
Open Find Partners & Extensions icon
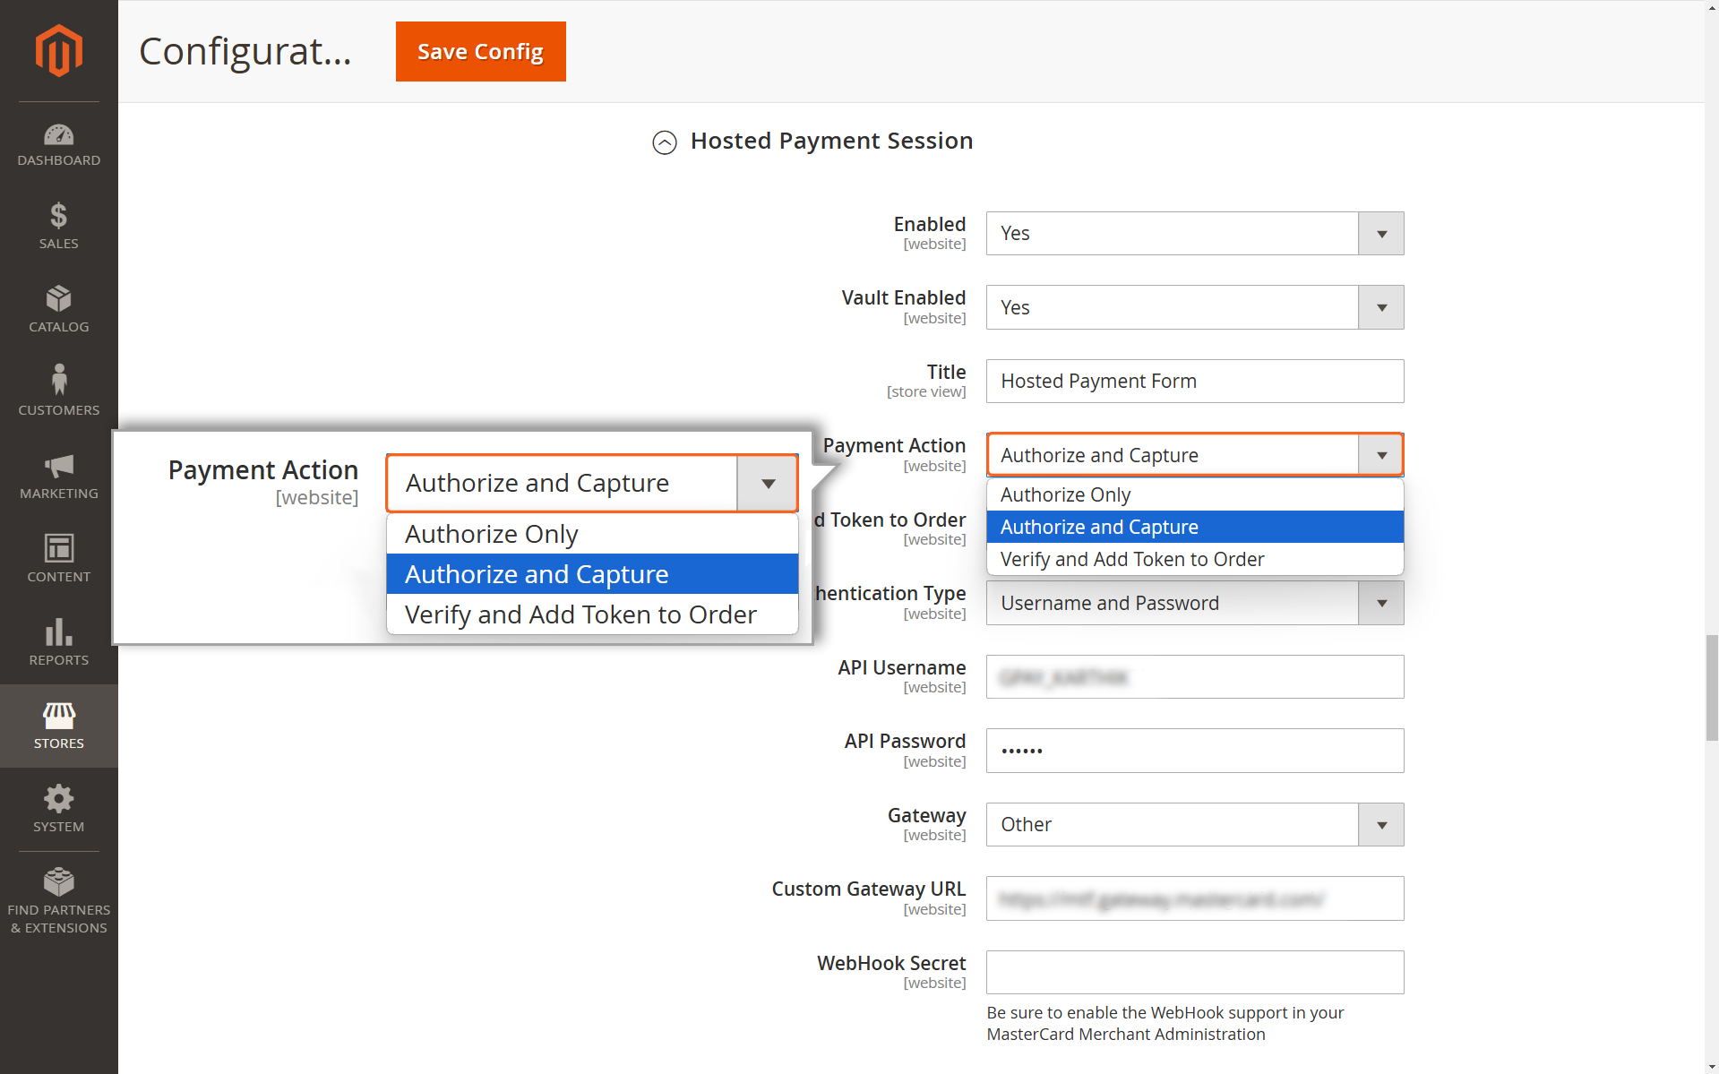pos(58,881)
